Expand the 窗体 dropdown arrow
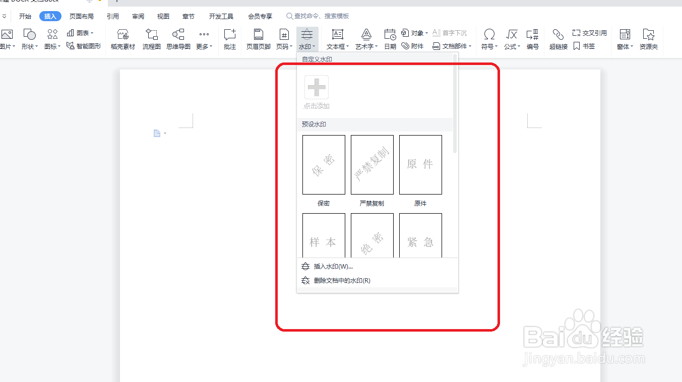 coord(632,47)
